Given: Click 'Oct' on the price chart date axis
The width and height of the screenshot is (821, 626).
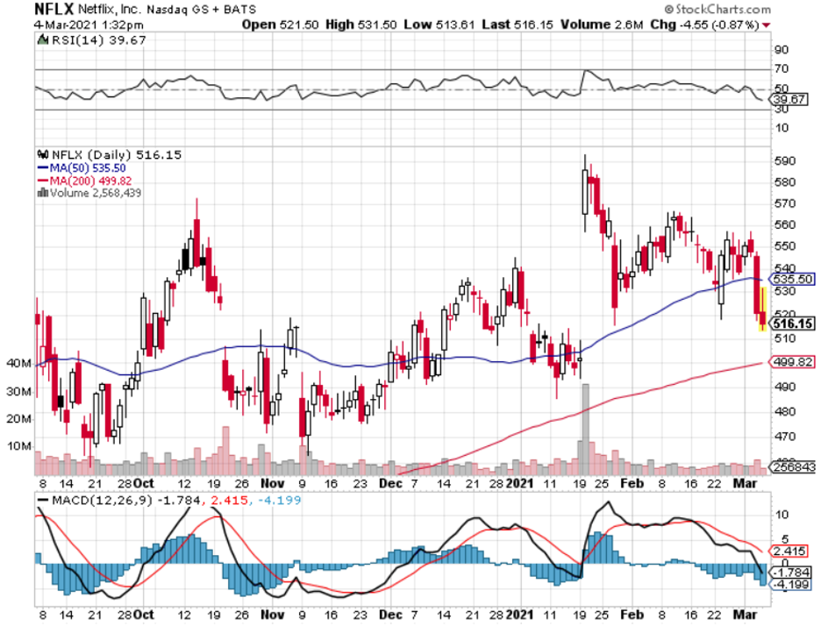Looking at the screenshot, I should click(144, 483).
